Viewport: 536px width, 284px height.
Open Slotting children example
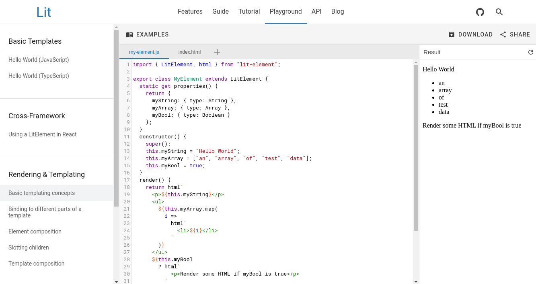[x=29, y=247]
